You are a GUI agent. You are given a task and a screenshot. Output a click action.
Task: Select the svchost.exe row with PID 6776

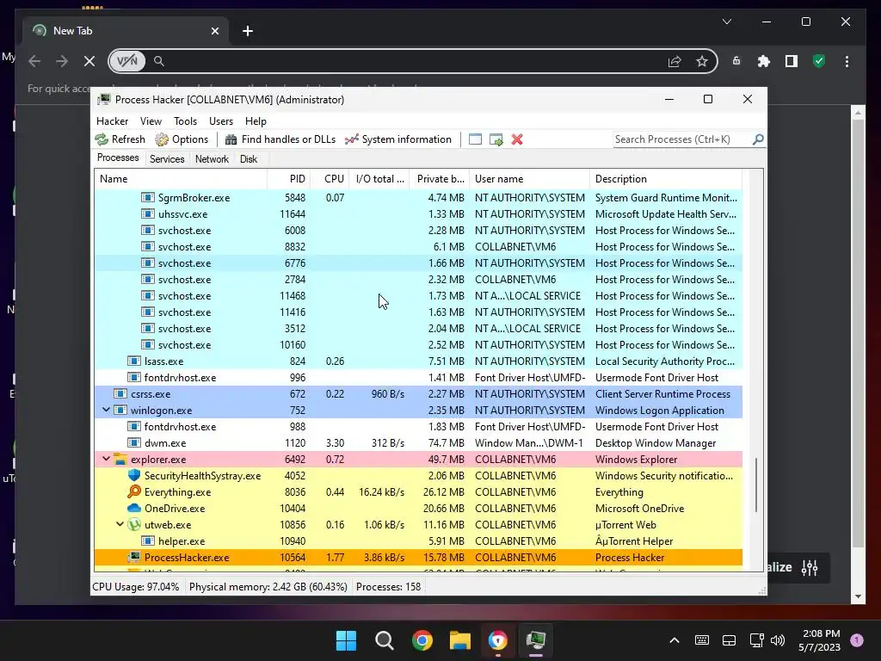click(x=418, y=263)
